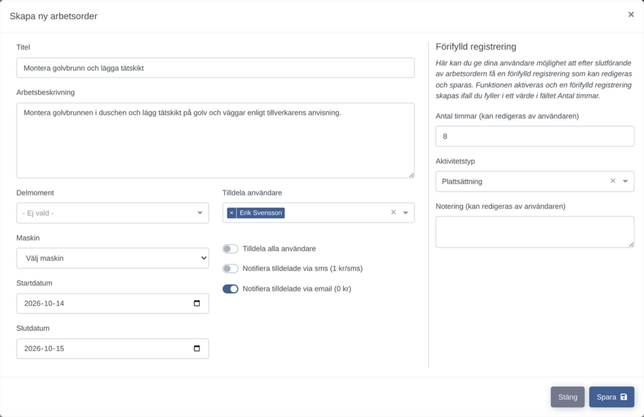
Task: Open the Välj maskin dropdown
Action: [113, 258]
